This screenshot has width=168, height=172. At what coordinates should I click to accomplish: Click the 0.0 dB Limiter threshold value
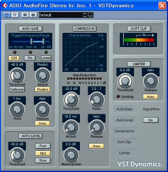[125, 70]
